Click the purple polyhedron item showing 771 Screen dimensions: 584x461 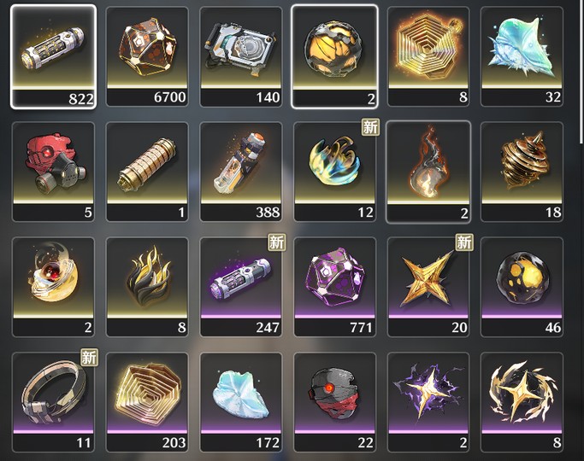[335, 287]
